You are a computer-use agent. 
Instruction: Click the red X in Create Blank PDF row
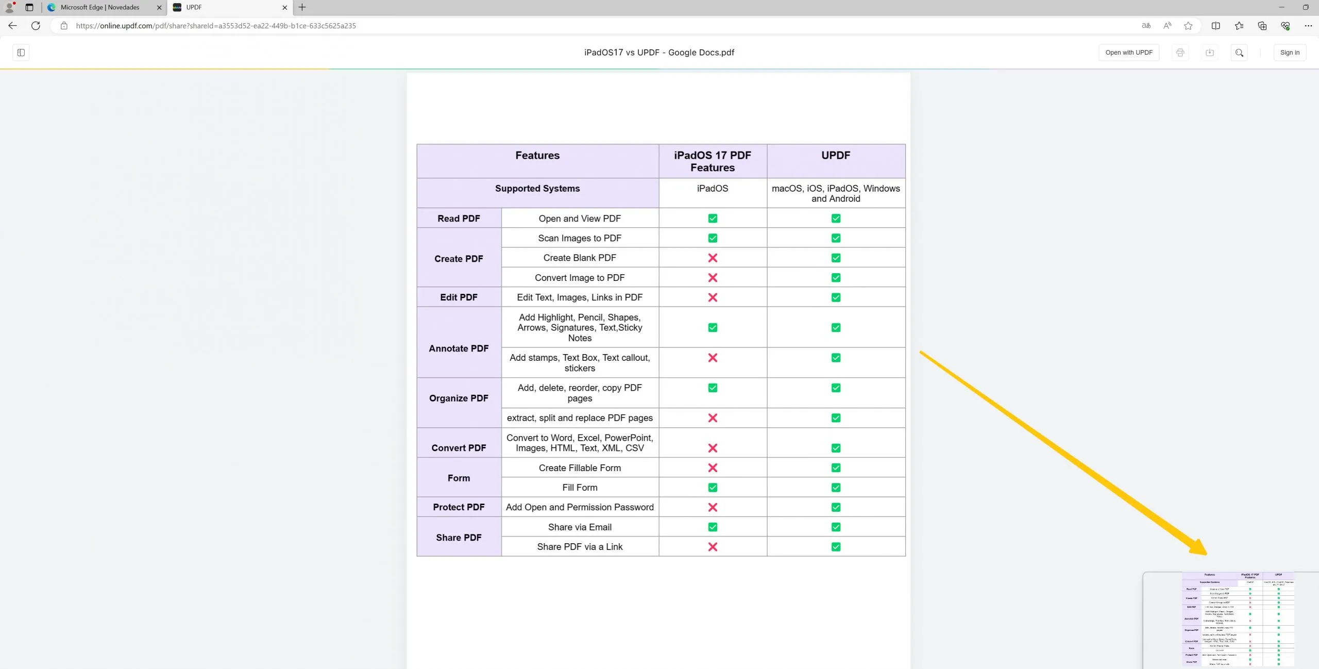pyautogui.click(x=713, y=258)
